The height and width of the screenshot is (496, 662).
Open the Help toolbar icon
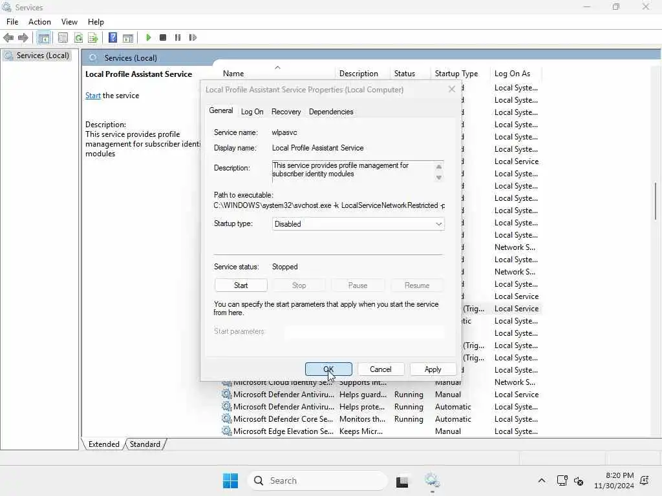pos(112,37)
